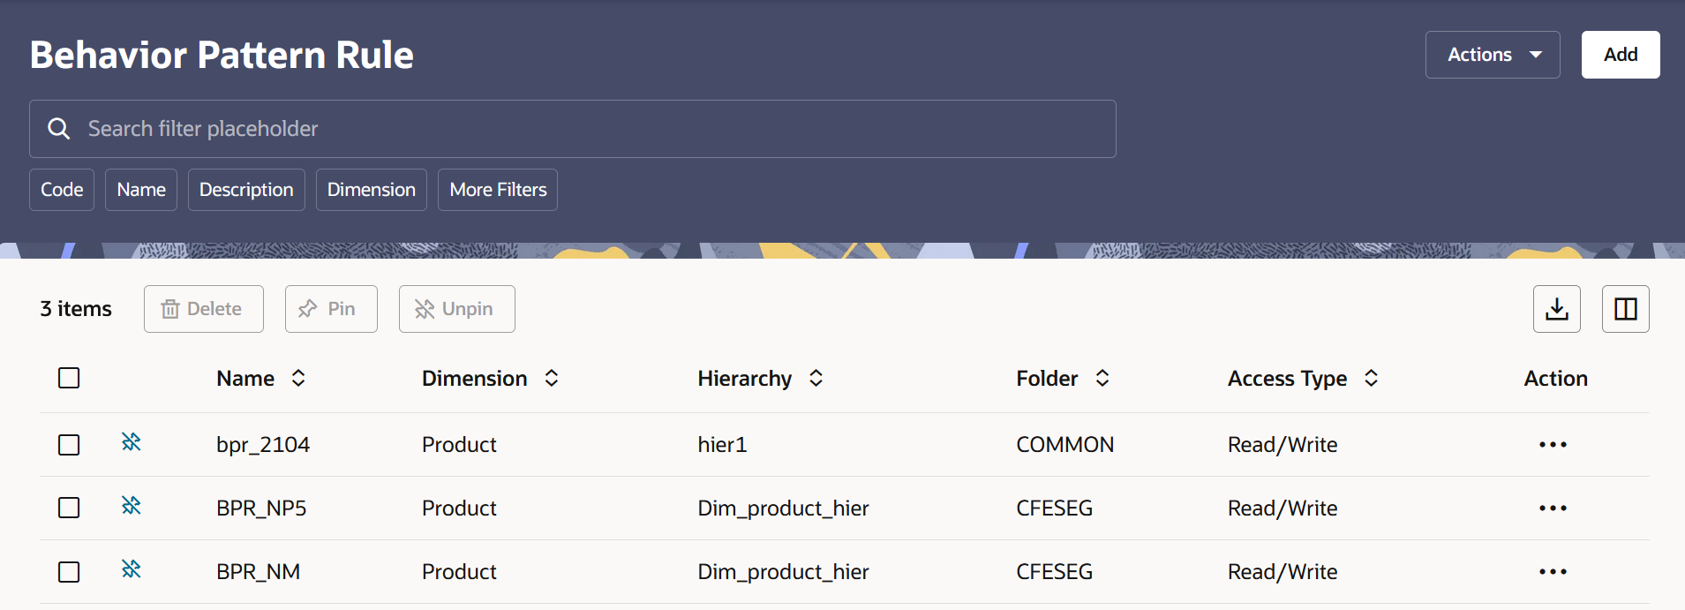Open the three-dot action menu for BPR_NM
This screenshot has height=610, width=1685.
click(x=1553, y=572)
